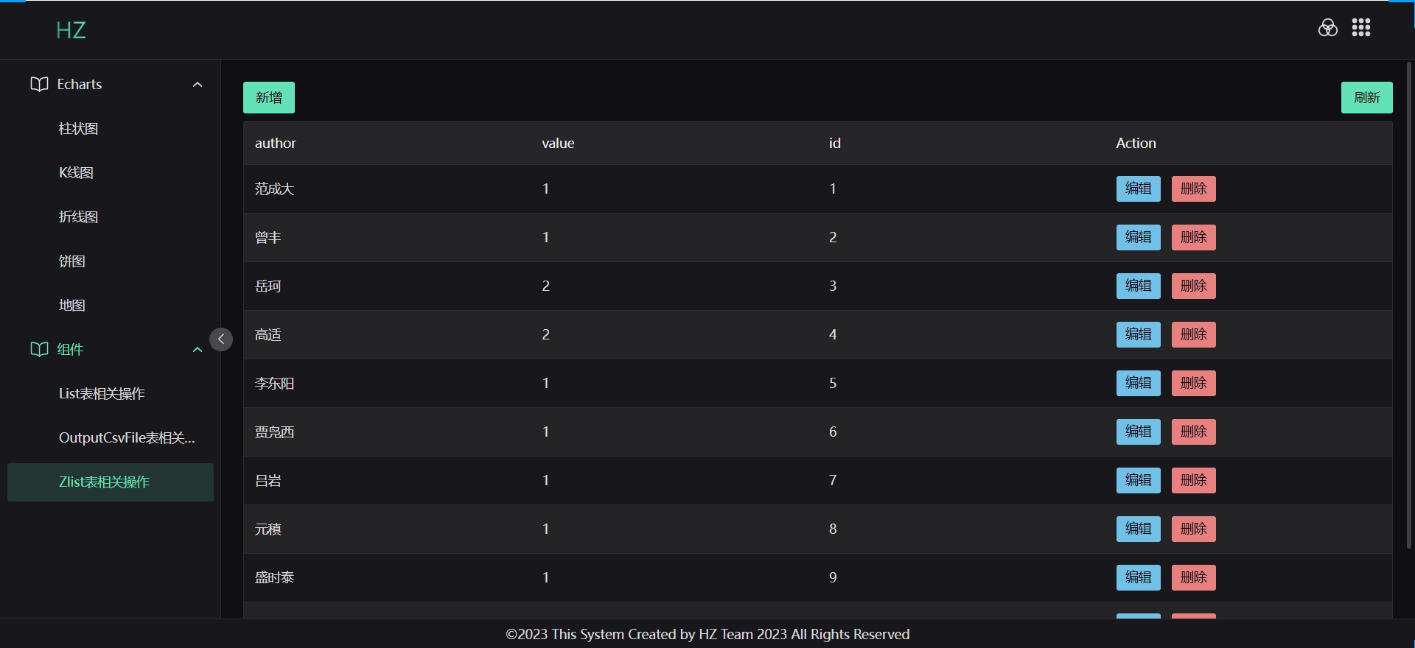Viewport: 1415px width, 648px height.
Task: Click the vertical page scrollbar
Action: click(x=1409, y=305)
